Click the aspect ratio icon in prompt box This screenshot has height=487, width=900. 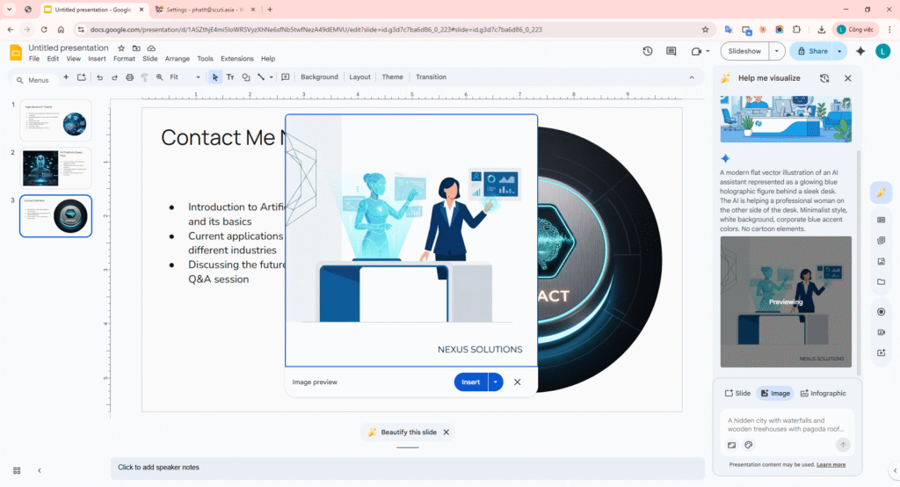pyautogui.click(x=731, y=445)
